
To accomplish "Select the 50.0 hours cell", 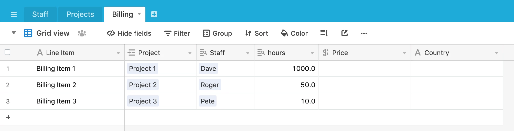I will (286, 85).
